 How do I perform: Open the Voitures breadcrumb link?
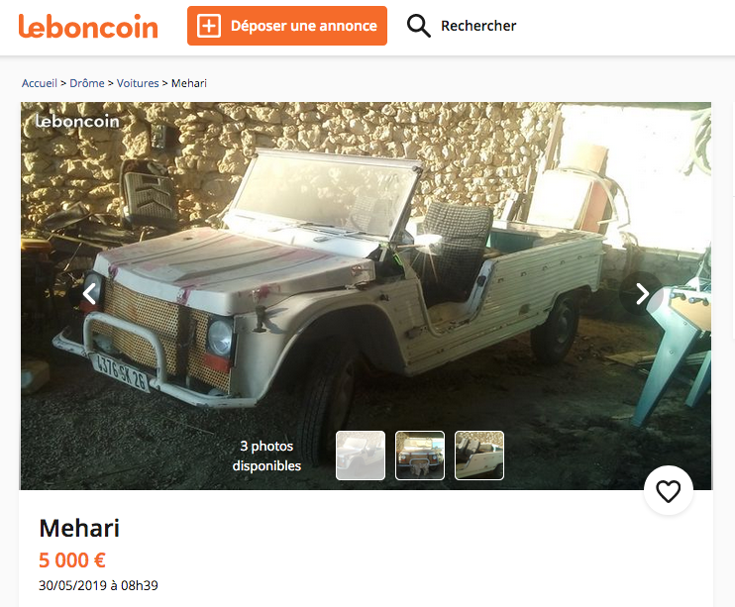pyautogui.click(x=138, y=83)
